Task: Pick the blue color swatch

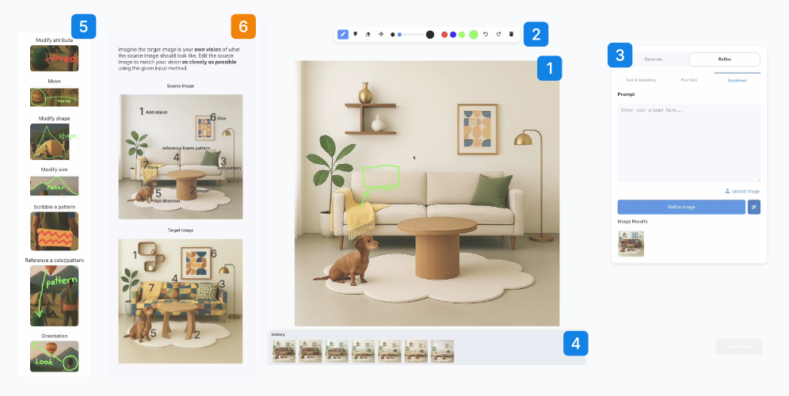Action: (453, 35)
